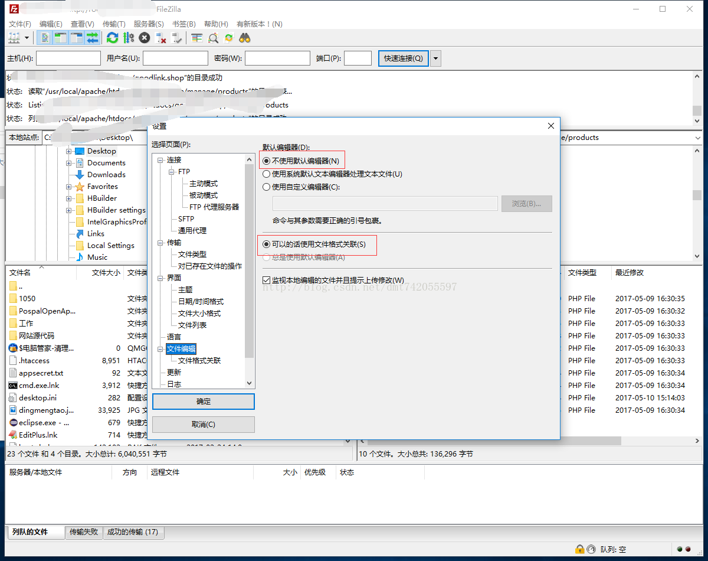Select SFTP page in settings tree
This screenshot has width=708, height=561.
[x=186, y=219]
